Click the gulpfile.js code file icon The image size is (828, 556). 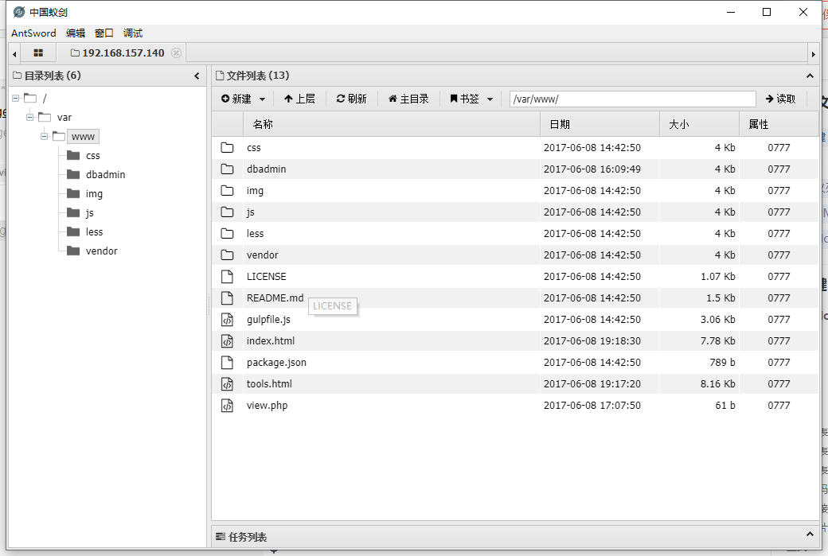227,320
